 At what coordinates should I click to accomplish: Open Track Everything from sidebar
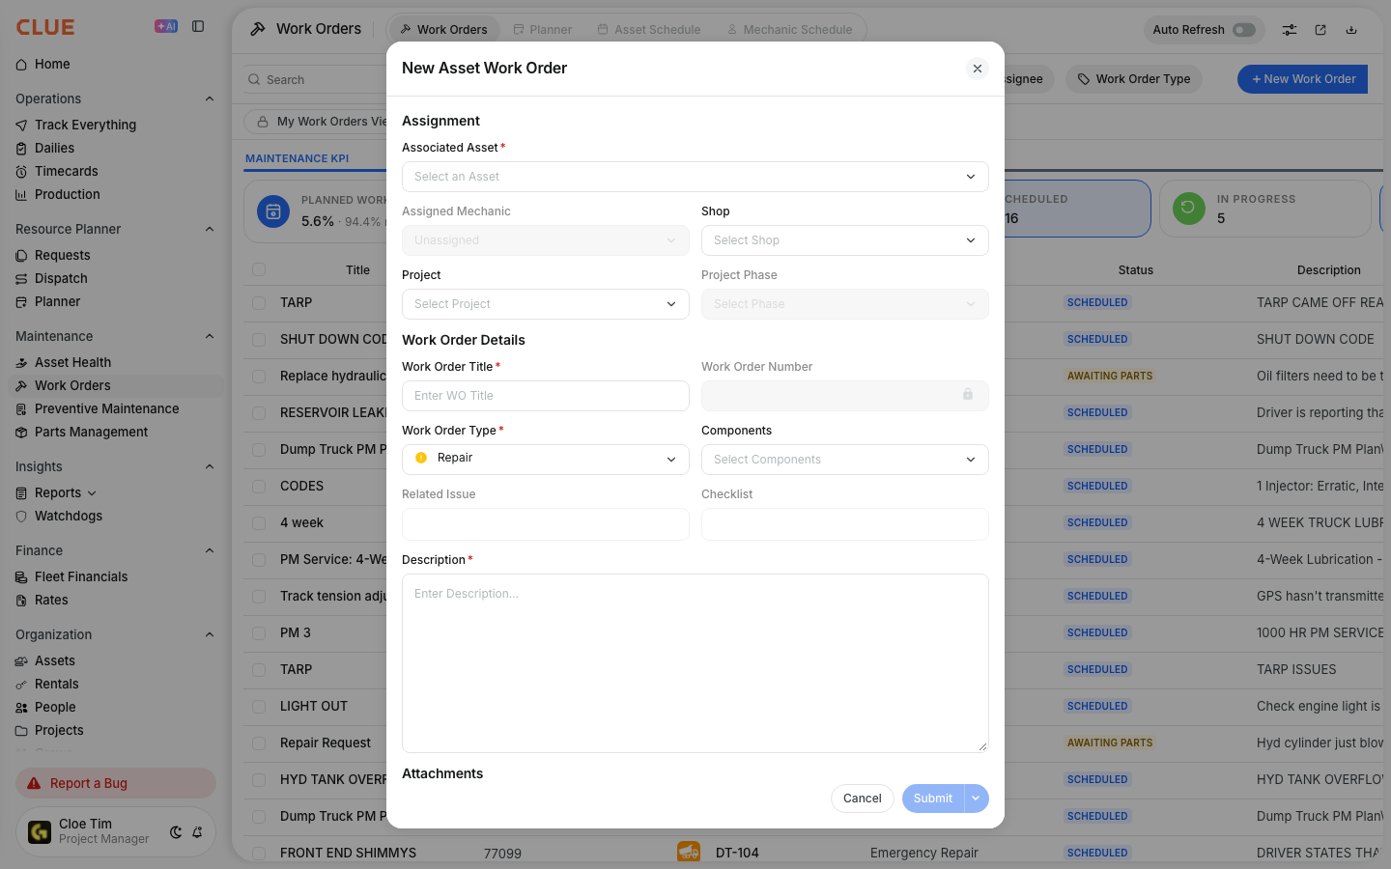(x=85, y=125)
